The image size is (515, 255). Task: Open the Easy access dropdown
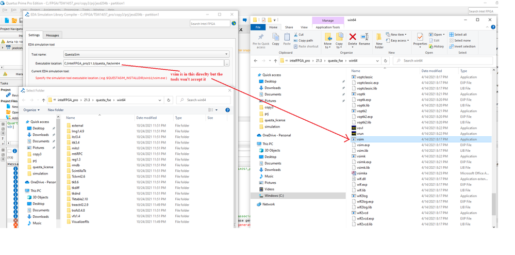click(397, 40)
